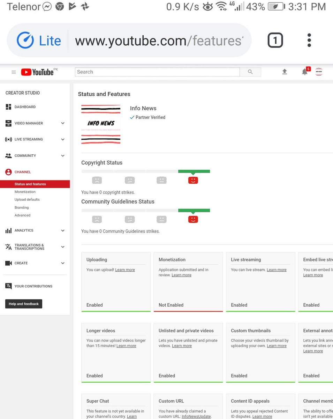Tap the Messenger notification icon in status bar

point(47,7)
